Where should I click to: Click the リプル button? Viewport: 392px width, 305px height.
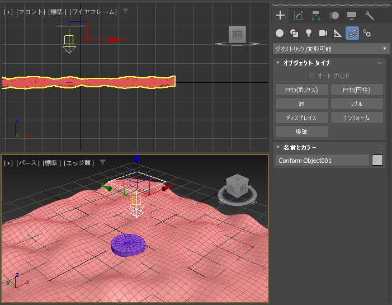click(x=357, y=104)
